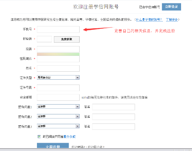Click the 免费获取 verification code button
Screen dimensions: 192x151
point(67,39)
